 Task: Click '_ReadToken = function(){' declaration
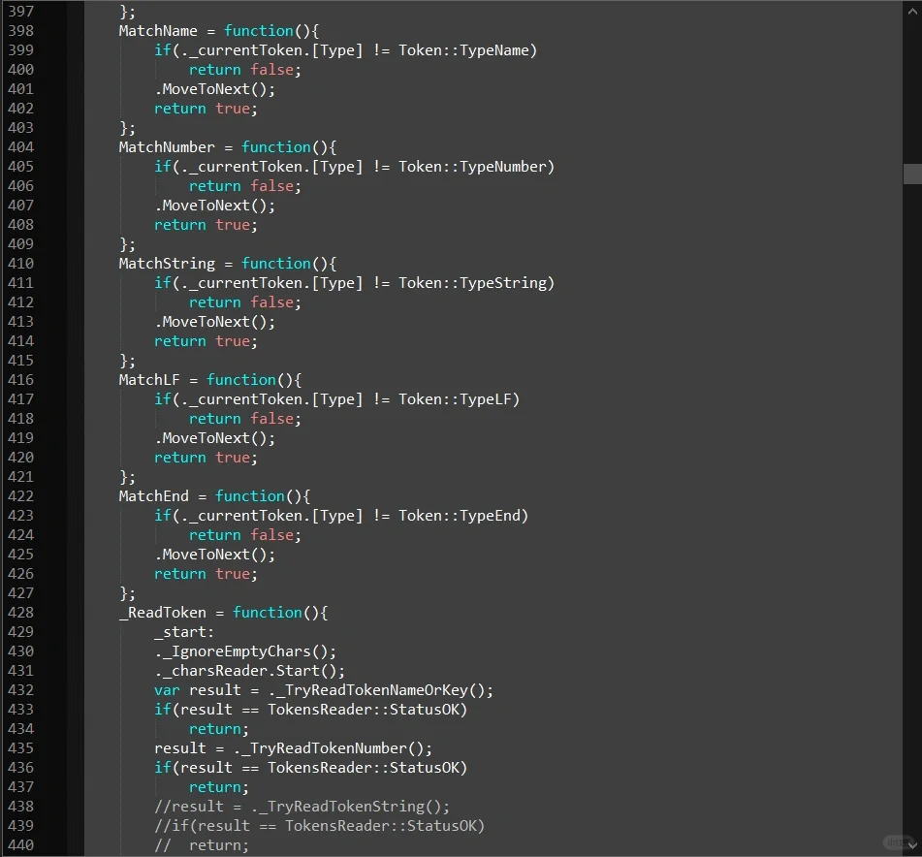pos(223,613)
